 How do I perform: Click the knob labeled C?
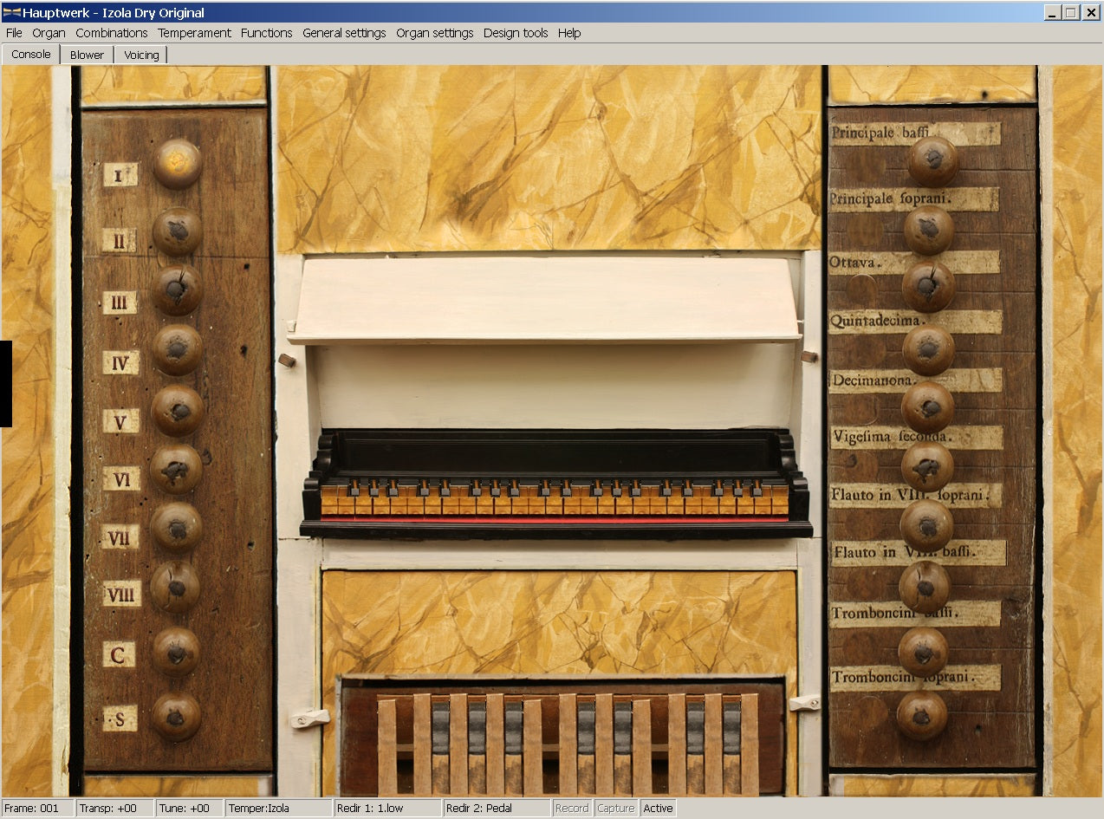coord(177,652)
